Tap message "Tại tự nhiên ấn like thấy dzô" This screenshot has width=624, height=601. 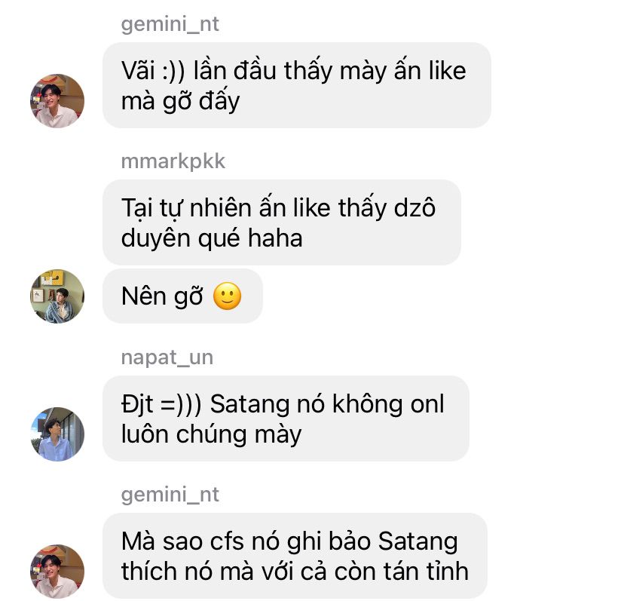tap(282, 222)
